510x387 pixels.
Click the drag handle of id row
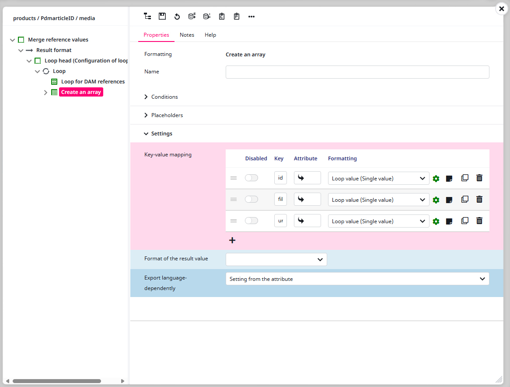[234, 178]
